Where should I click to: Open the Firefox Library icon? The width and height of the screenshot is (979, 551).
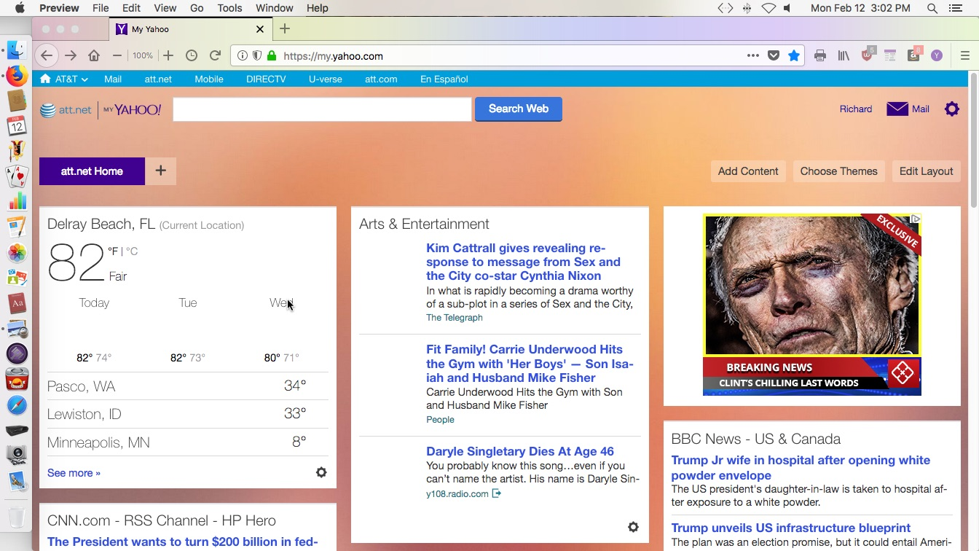point(844,55)
